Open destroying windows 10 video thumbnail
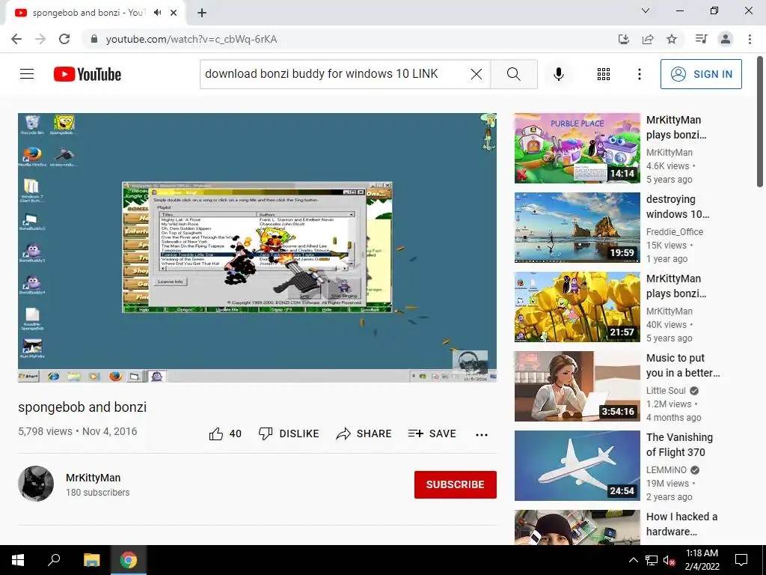Viewport: 766px width, 575px height. click(577, 228)
